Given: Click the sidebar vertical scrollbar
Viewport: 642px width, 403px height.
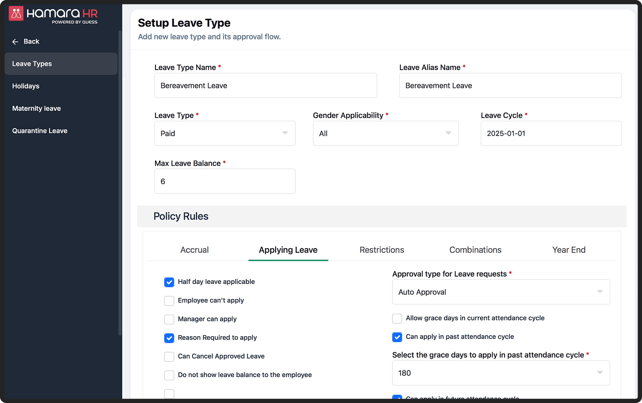Looking at the screenshot, I should pos(120,183).
